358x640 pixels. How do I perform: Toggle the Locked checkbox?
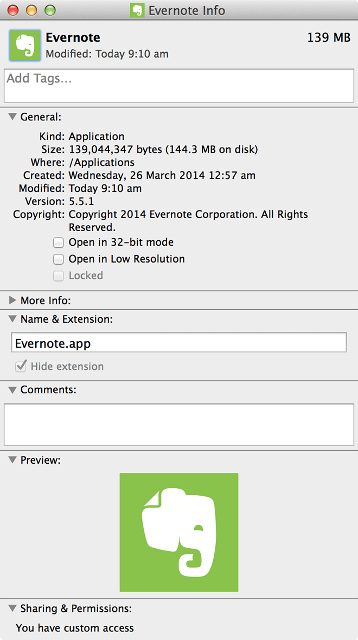pyautogui.click(x=59, y=276)
